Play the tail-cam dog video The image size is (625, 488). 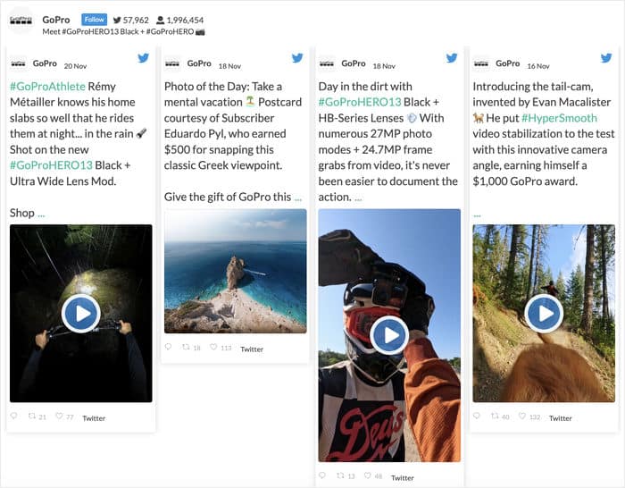coord(544,314)
